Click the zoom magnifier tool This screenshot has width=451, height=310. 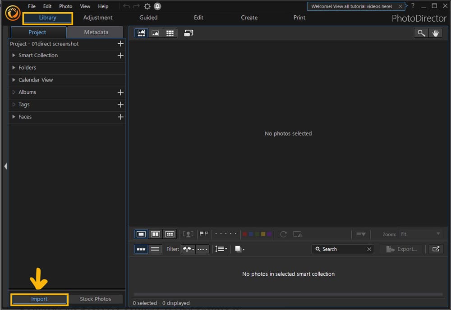(421, 33)
